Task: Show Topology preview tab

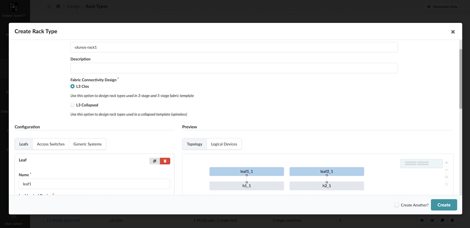Action: click(194, 144)
